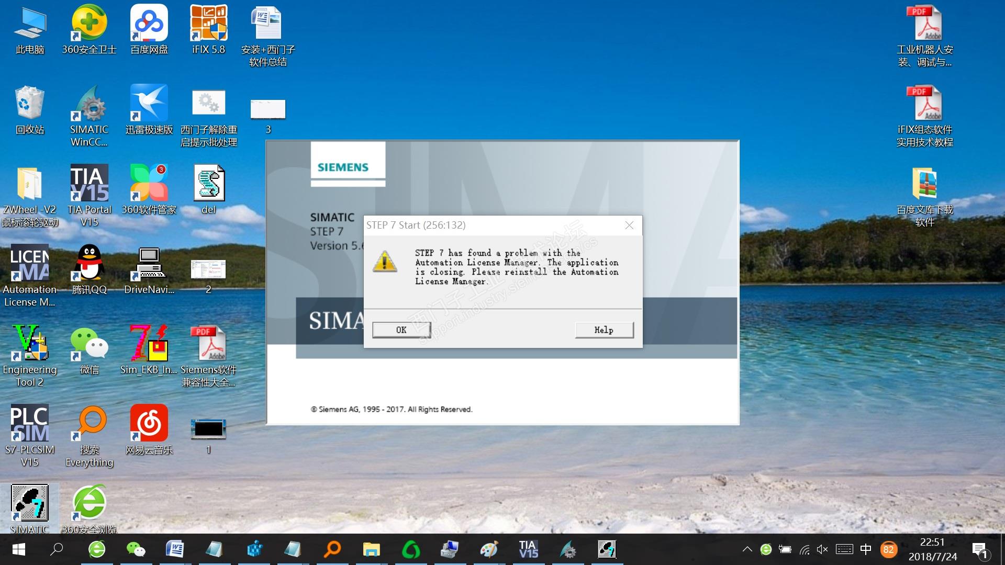
Task: Open File Explorer from the taskbar
Action: coord(372,549)
